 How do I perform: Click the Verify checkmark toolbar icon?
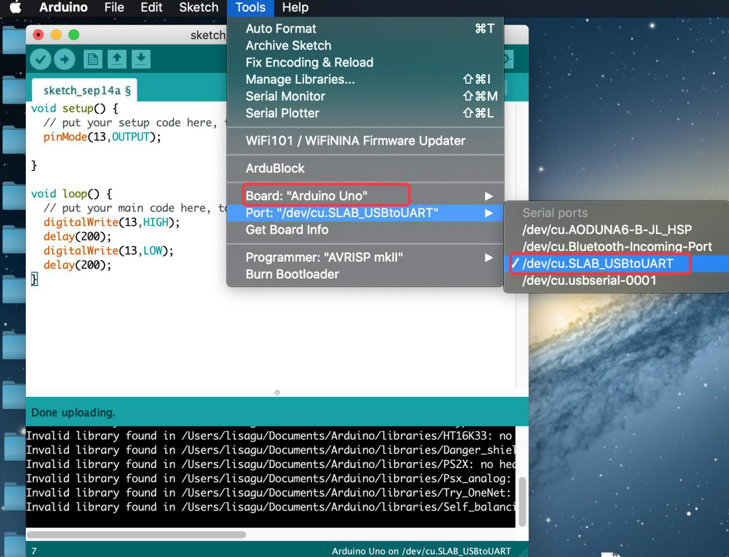(x=40, y=59)
